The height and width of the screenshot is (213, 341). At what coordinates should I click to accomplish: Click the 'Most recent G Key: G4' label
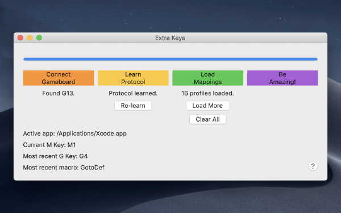click(x=56, y=156)
